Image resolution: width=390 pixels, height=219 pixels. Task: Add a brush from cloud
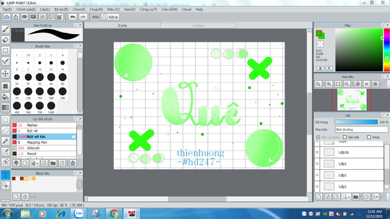point(16,163)
